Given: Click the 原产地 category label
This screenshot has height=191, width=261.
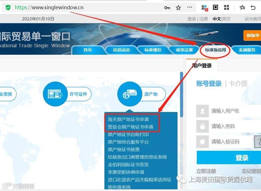Looking at the screenshot, I should coord(151,94).
